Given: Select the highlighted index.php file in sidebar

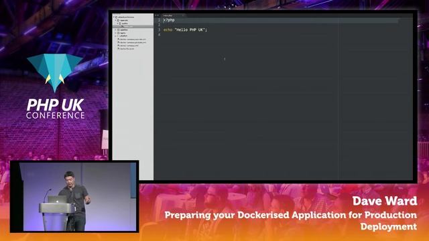Looking at the screenshot, I should [133, 27].
